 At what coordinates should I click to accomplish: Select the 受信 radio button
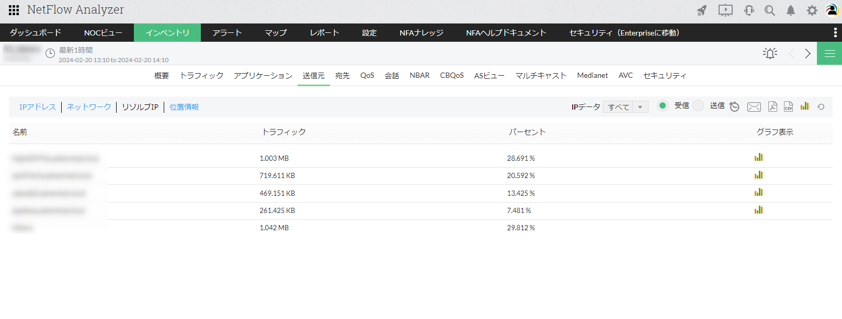tap(663, 105)
